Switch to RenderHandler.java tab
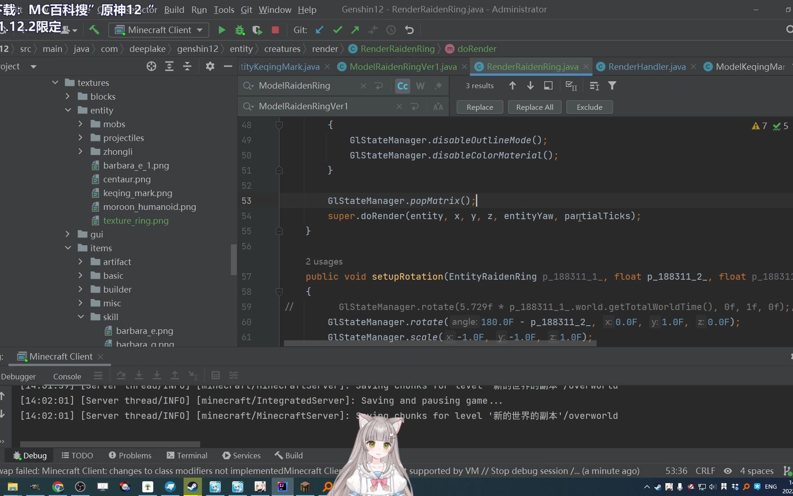The image size is (793, 496). (x=647, y=67)
